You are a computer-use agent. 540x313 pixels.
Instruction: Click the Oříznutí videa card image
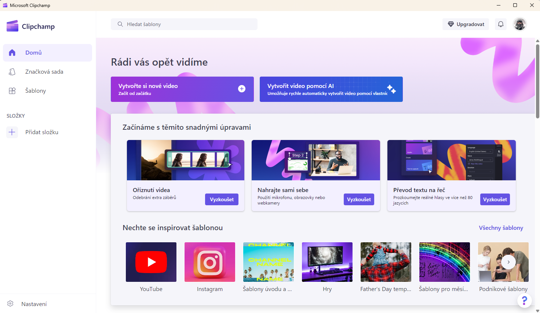(186, 160)
